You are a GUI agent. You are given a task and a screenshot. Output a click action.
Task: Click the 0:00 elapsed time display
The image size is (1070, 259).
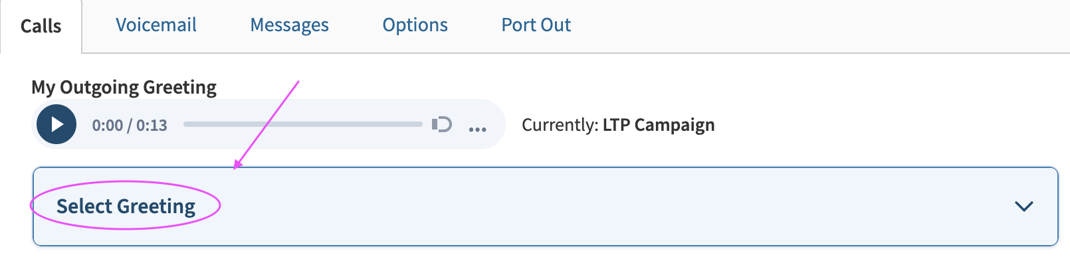click(107, 125)
